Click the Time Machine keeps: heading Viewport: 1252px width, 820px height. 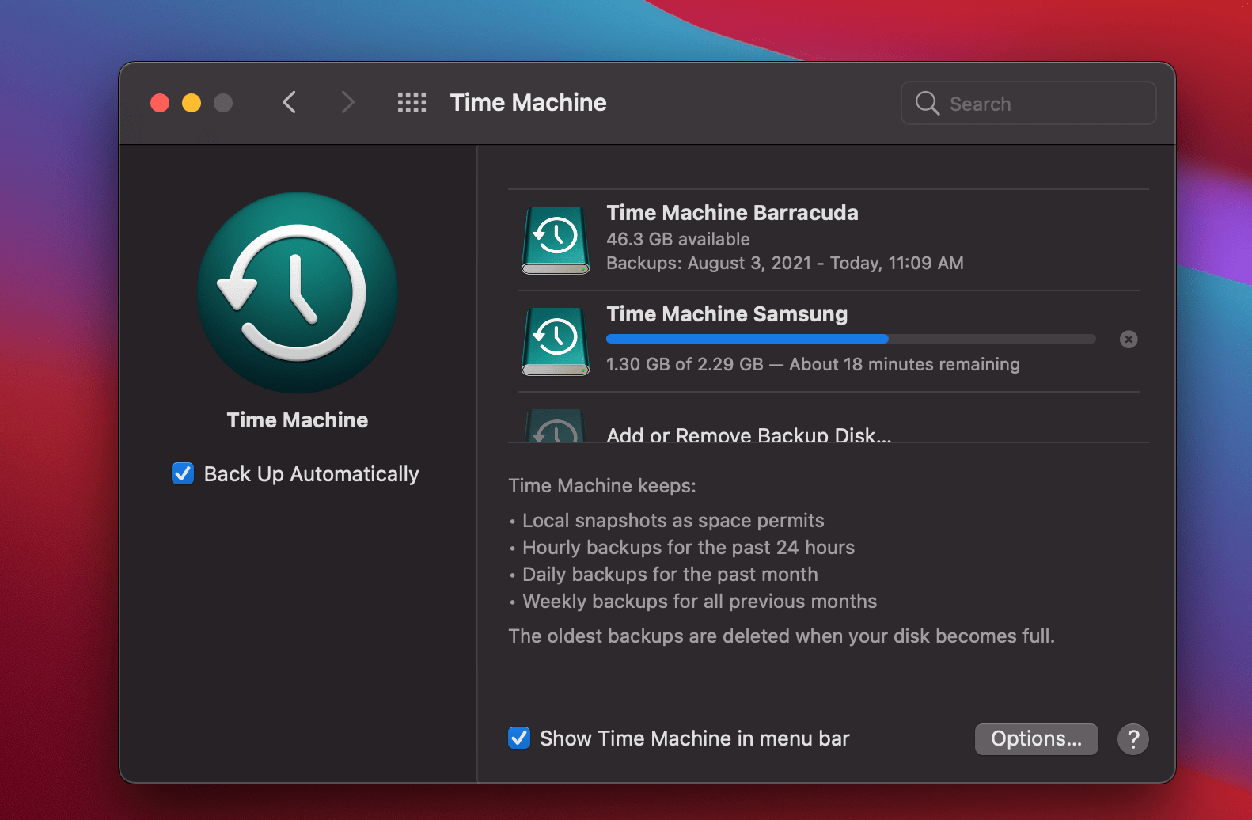tap(602, 486)
